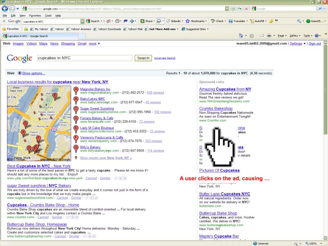Click map pin A next to Magnolia Bakery
The image size is (328, 246).
pyautogui.click(x=76, y=91)
